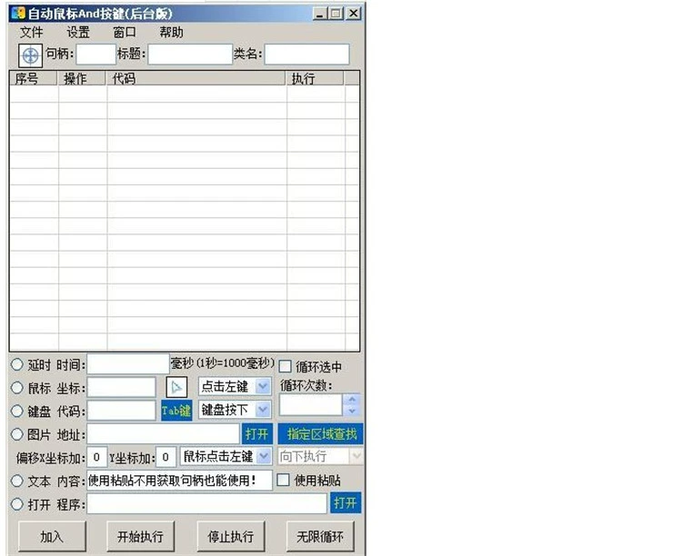Click the window handle crosshair finder icon
This screenshot has width=682, height=556.
point(30,55)
